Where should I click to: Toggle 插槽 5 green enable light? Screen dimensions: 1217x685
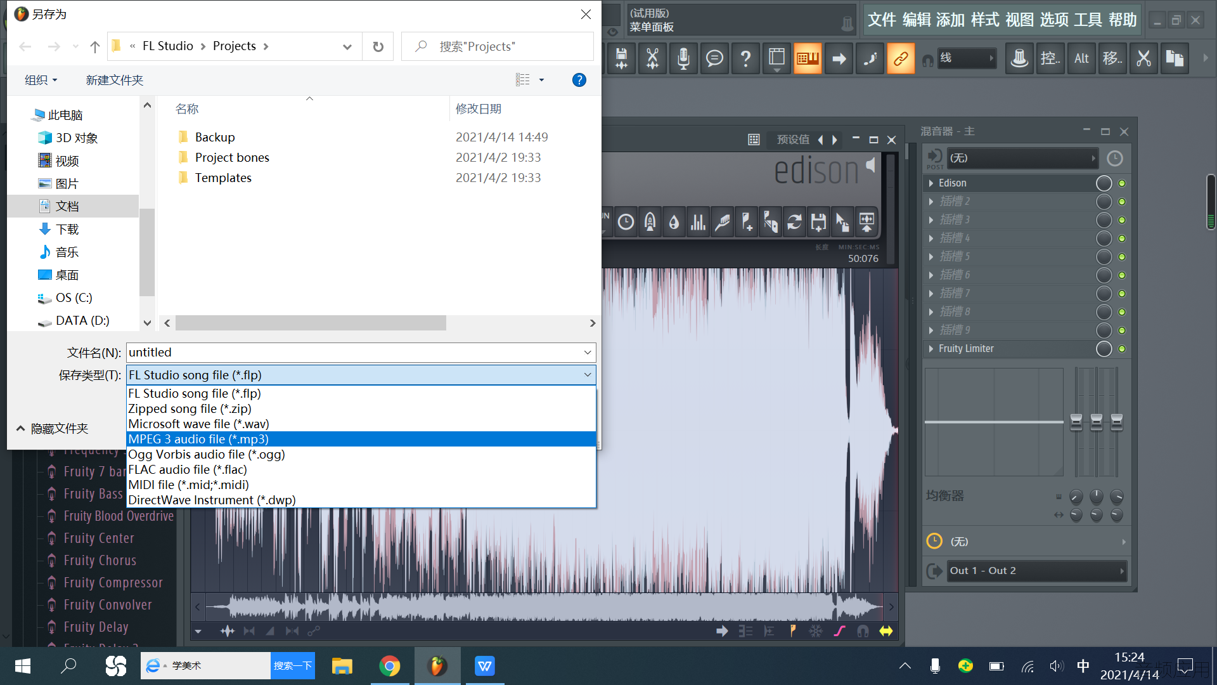tap(1122, 257)
